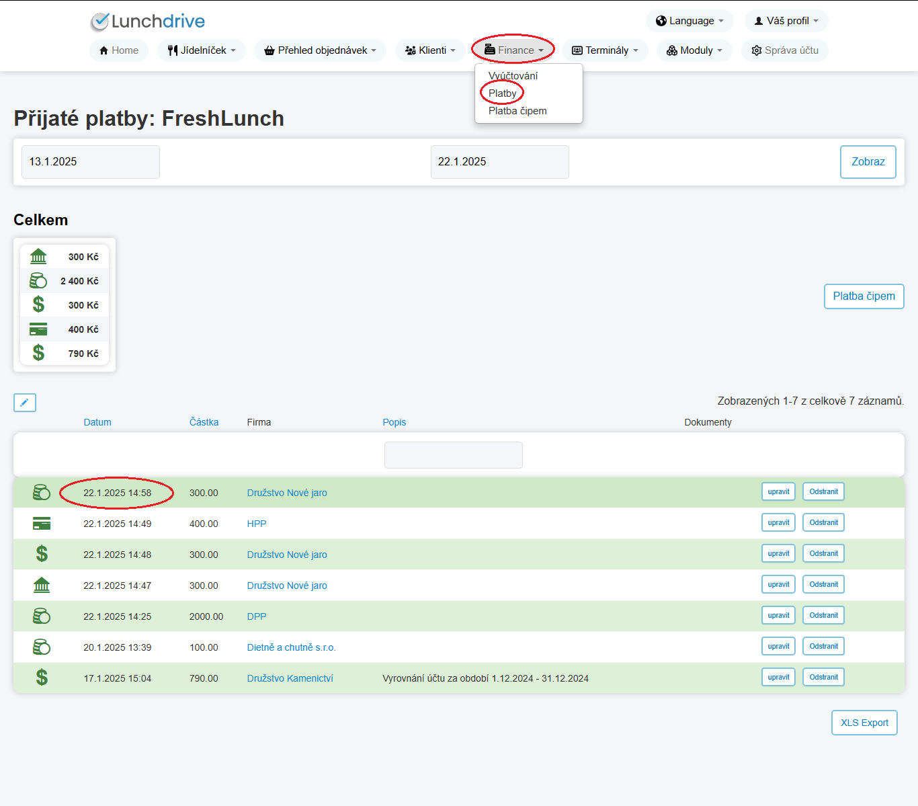Click the Zobraz button
Image resolution: width=918 pixels, height=806 pixels.
[868, 162]
